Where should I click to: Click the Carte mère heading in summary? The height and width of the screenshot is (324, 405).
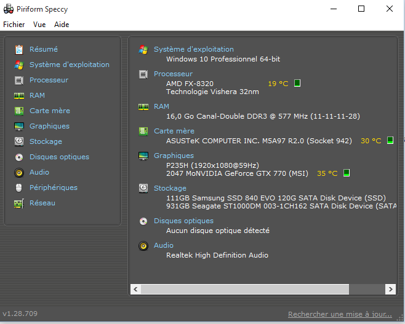[174, 131]
